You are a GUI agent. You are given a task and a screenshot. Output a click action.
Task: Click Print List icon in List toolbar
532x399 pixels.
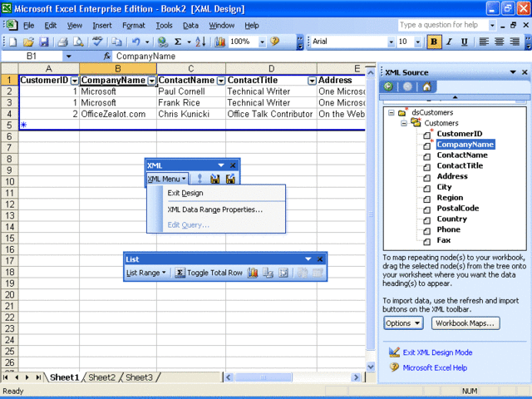click(x=268, y=273)
